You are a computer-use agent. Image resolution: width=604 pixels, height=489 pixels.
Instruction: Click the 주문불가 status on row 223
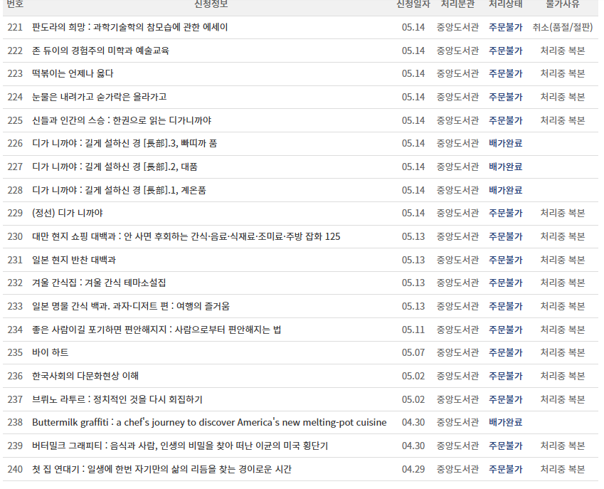tap(507, 73)
